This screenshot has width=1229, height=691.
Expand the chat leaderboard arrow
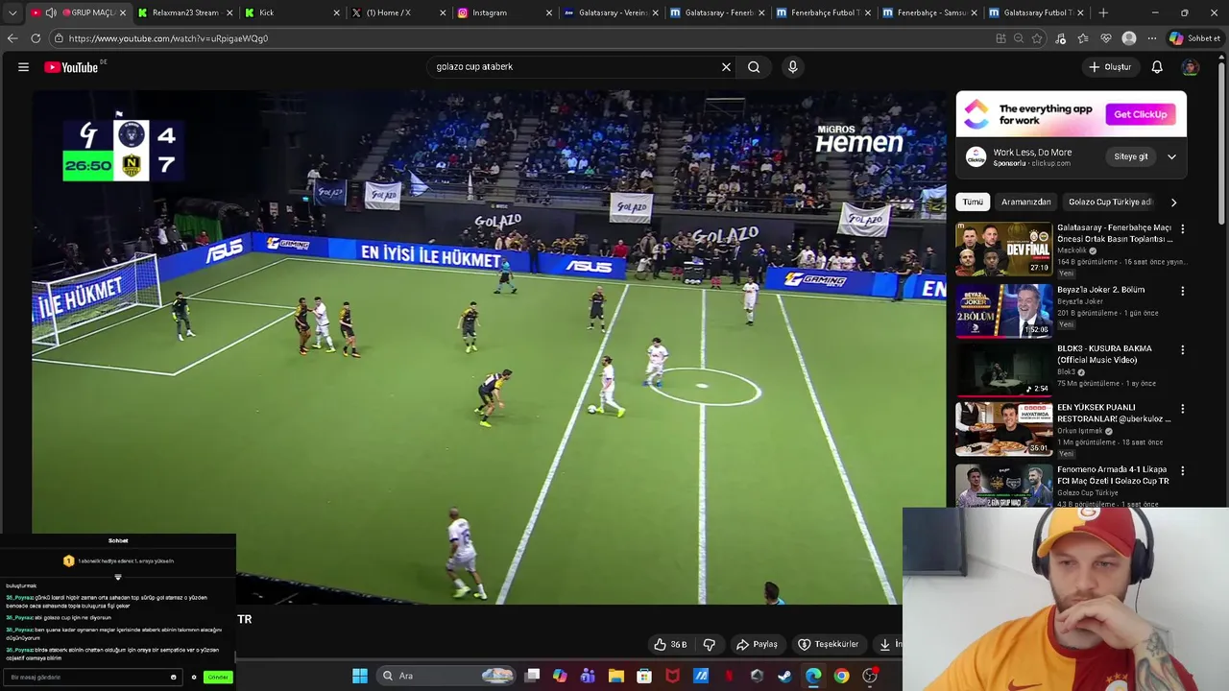pyautogui.click(x=118, y=577)
